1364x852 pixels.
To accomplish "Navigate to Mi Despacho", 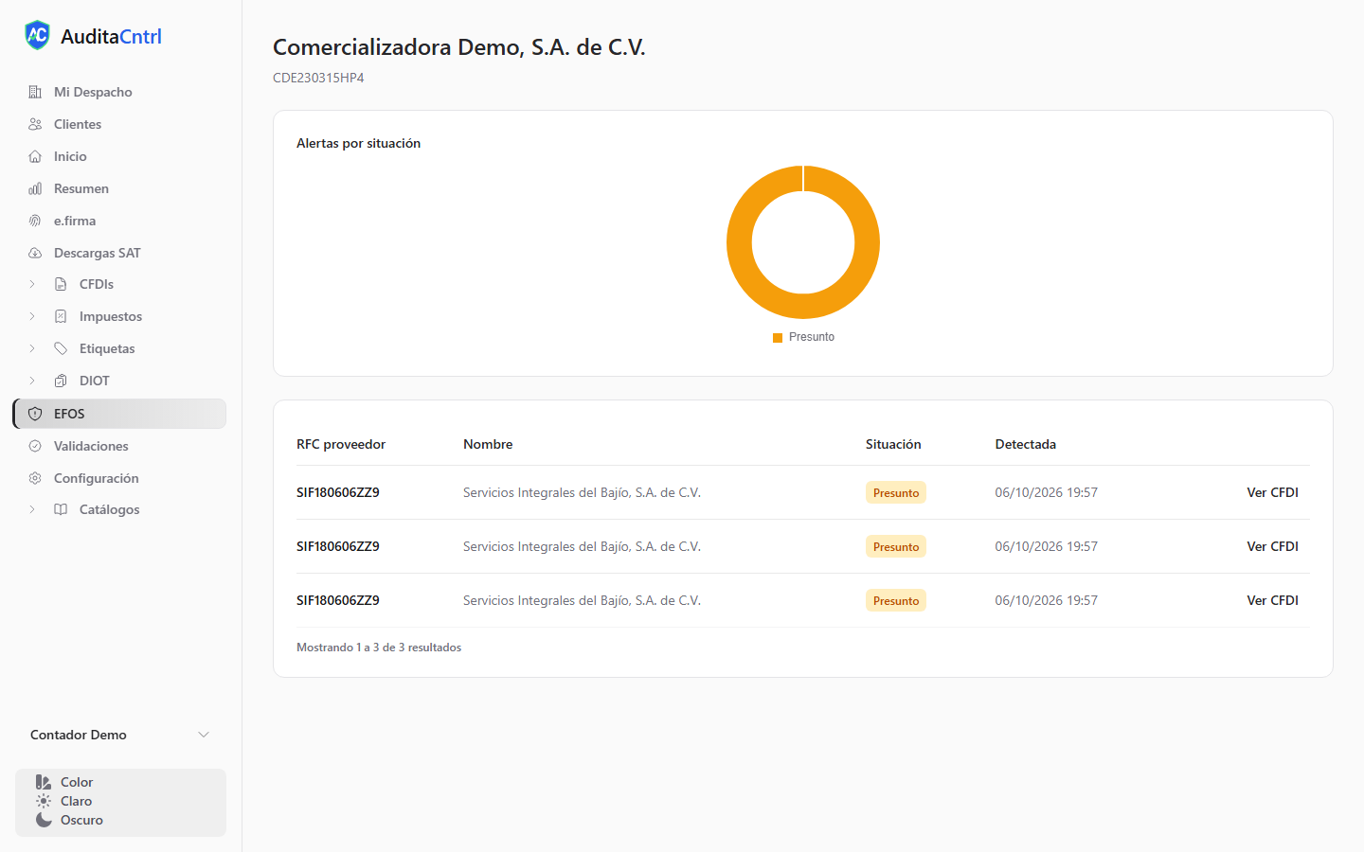I will 120,92.
